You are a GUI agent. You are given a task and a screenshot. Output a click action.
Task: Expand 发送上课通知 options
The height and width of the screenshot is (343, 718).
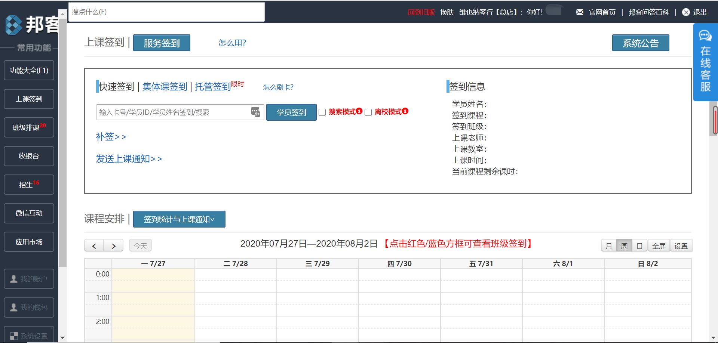tap(129, 159)
